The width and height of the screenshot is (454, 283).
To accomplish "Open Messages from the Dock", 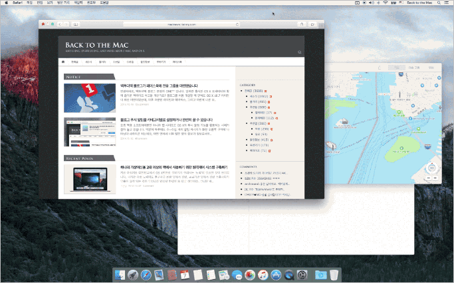I will tap(237, 274).
